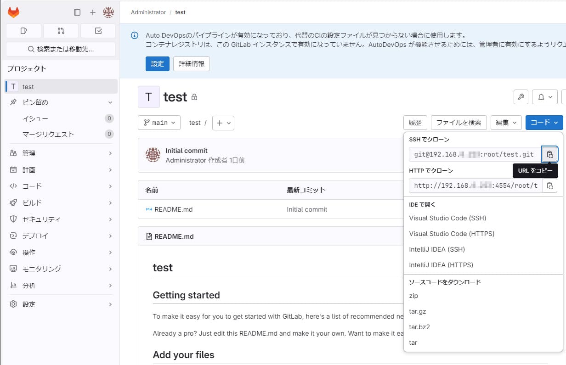Click the wrench admin area icon
The image size is (566, 365).
[x=521, y=97]
